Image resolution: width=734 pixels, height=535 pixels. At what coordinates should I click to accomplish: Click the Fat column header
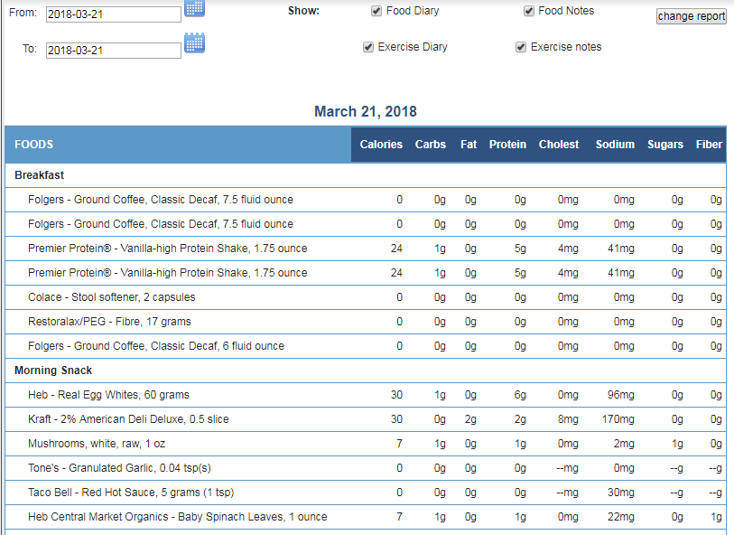coord(469,145)
